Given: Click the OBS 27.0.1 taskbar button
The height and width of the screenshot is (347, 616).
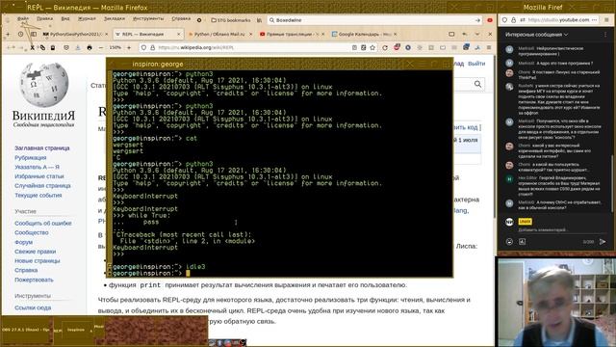Looking at the screenshot, I should [x=26, y=330].
